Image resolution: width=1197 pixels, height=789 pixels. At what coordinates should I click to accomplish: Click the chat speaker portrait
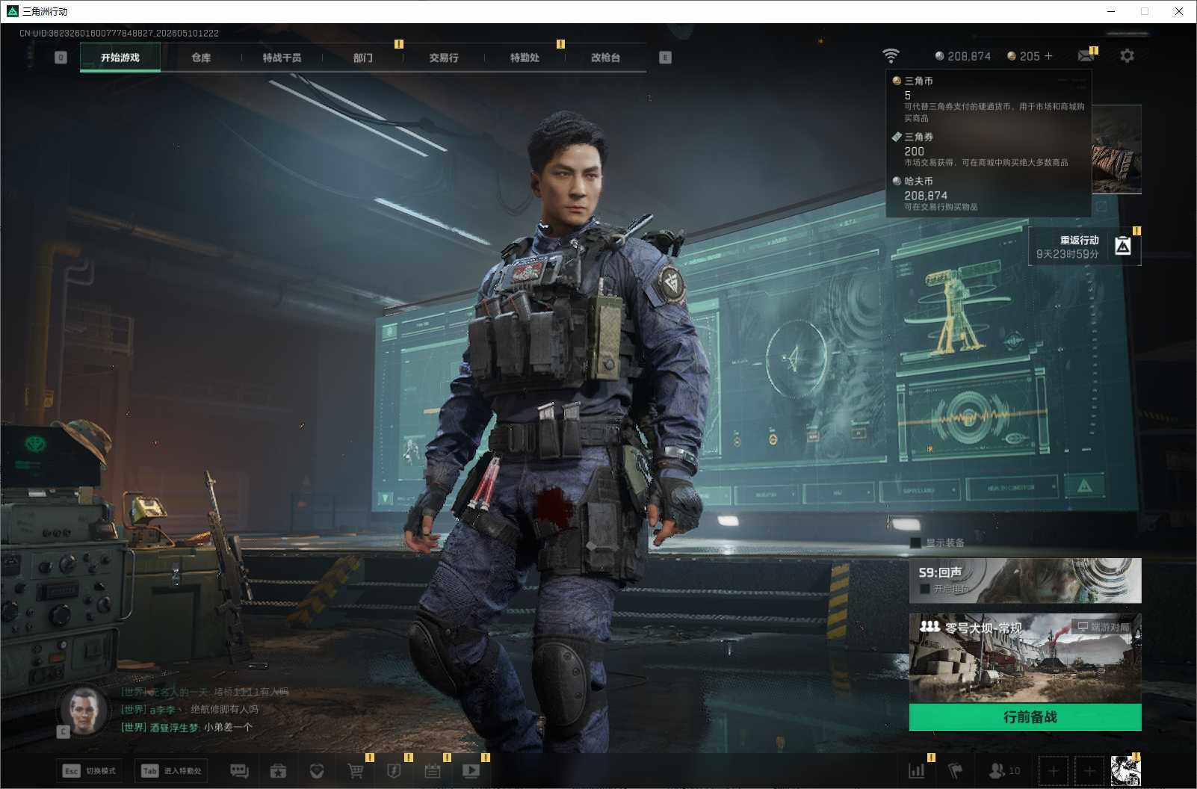tap(84, 710)
